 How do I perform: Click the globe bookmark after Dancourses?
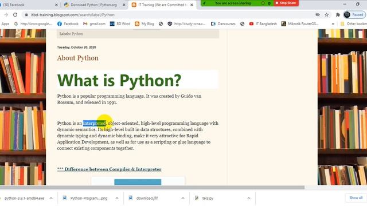[x=242, y=24]
